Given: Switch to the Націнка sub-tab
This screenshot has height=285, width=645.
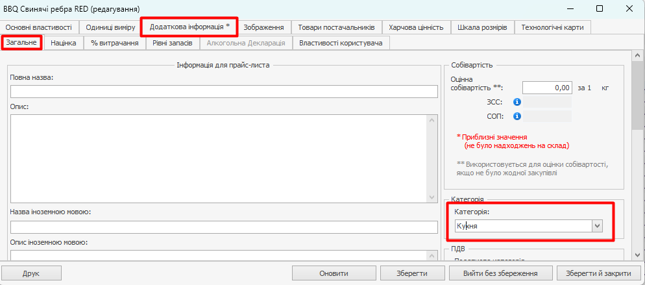Looking at the screenshot, I should pos(64,43).
